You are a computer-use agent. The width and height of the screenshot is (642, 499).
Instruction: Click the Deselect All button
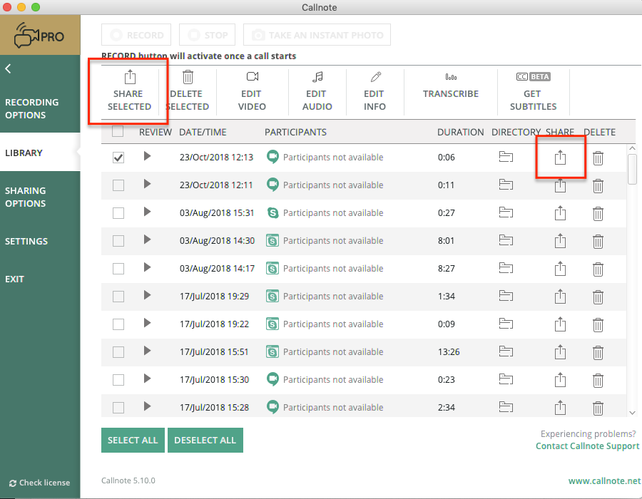pos(205,440)
